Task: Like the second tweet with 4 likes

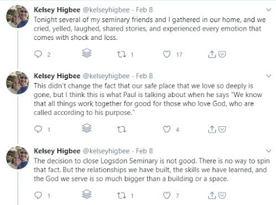Action: point(167,129)
